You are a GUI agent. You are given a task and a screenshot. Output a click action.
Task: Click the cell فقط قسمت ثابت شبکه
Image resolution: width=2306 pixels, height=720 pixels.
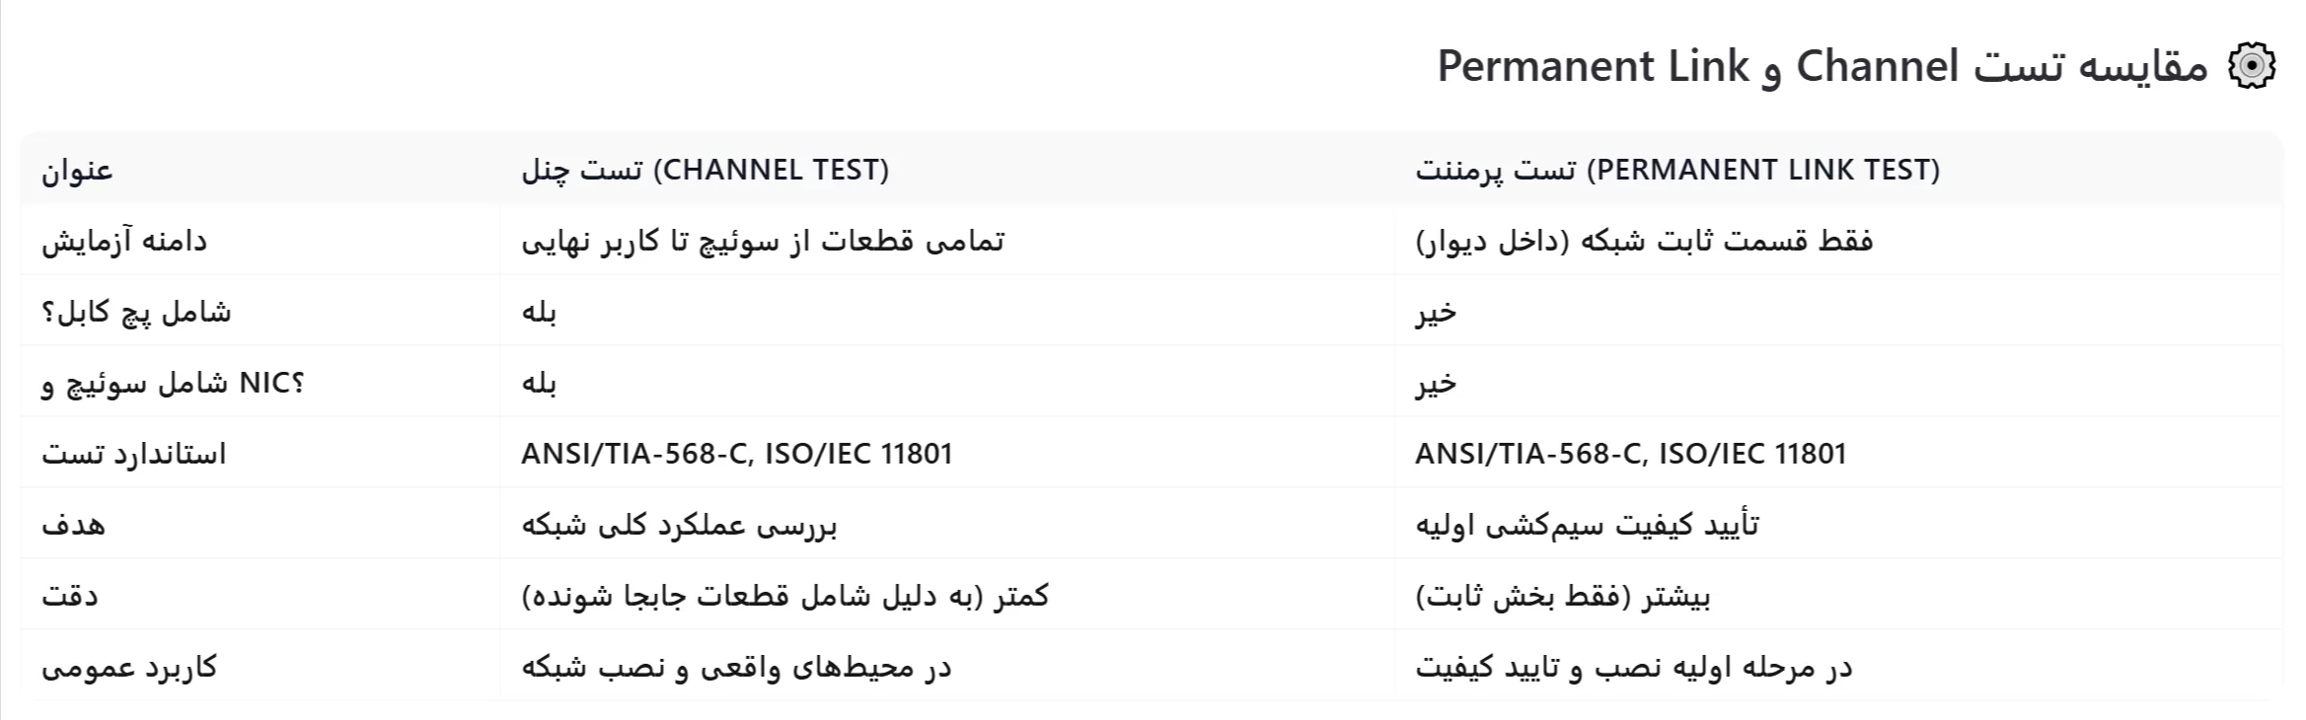1644,241
